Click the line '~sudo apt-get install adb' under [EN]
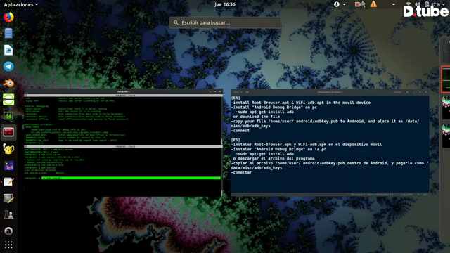Image resolution: width=450 pixels, height=253 pixels. click(x=264, y=112)
